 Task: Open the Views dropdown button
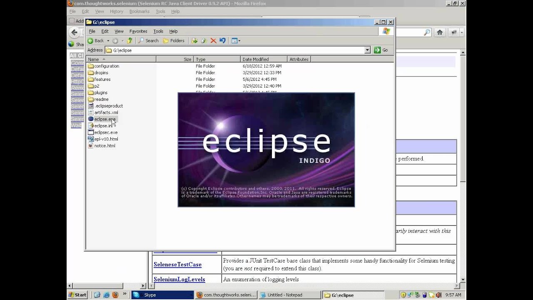tap(236, 40)
